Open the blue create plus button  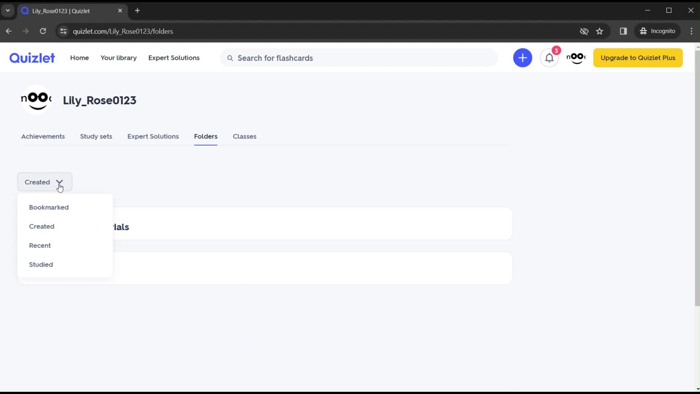coord(522,58)
